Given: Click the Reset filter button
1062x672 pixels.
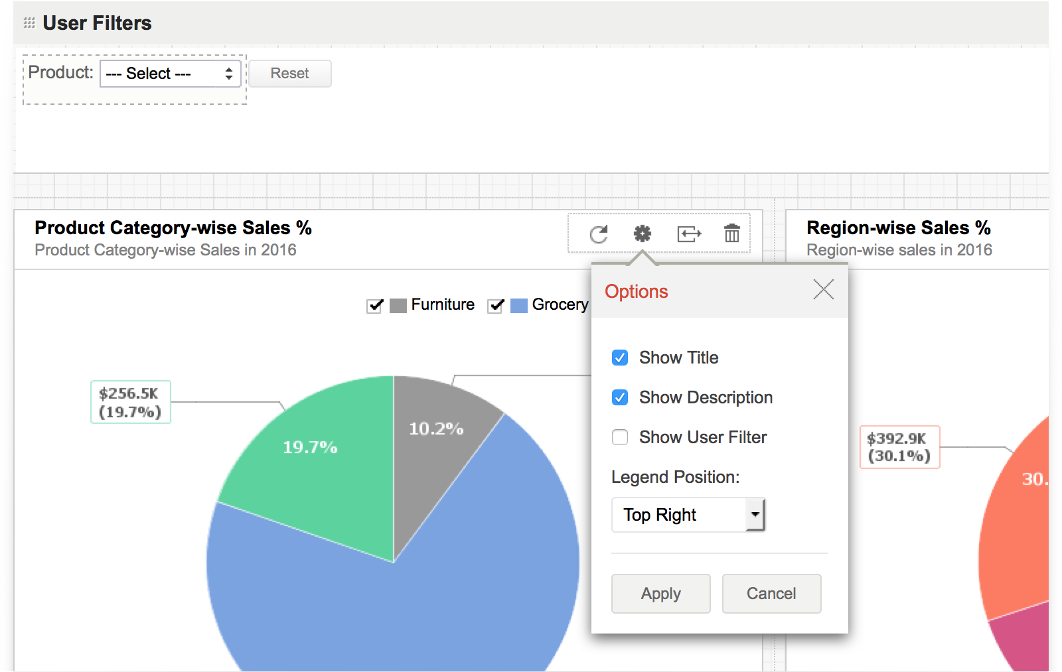Looking at the screenshot, I should coord(289,74).
